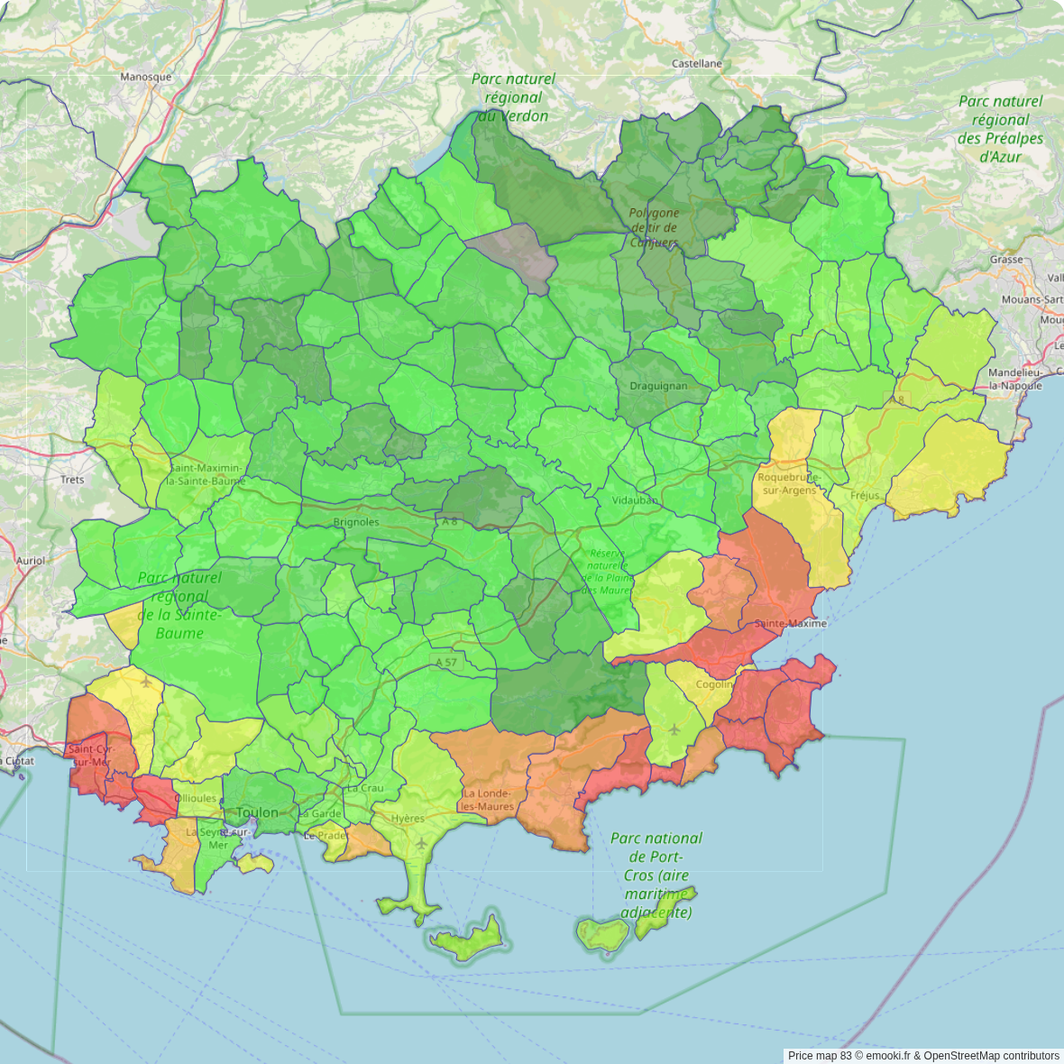
Task: Select the Sainte-Maxime label
Action: (x=790, y=623)
